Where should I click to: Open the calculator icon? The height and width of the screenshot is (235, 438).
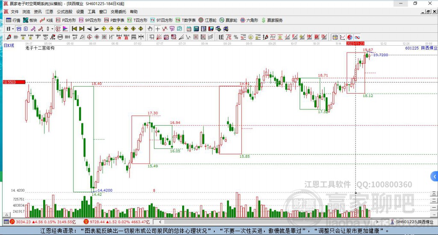tap(196, 29)
